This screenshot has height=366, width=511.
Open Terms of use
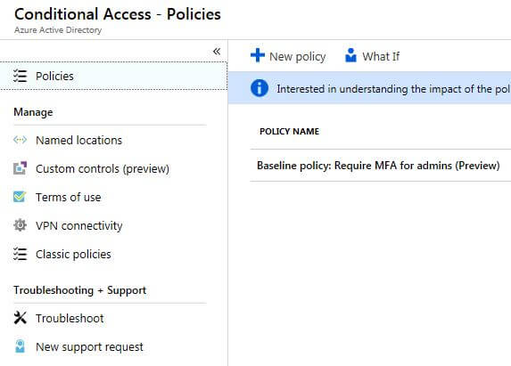pos(69,197)
